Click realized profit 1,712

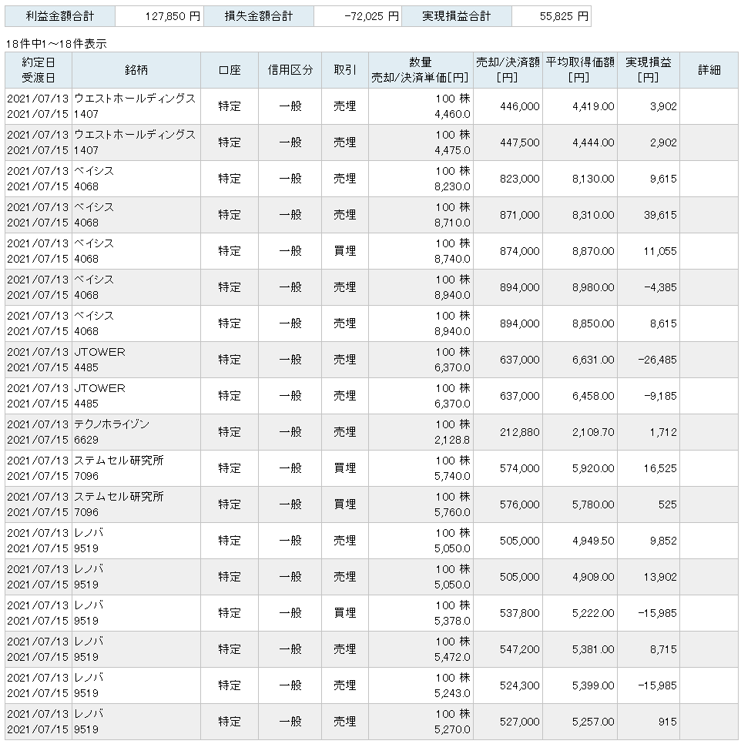click(x=663, y=432)
